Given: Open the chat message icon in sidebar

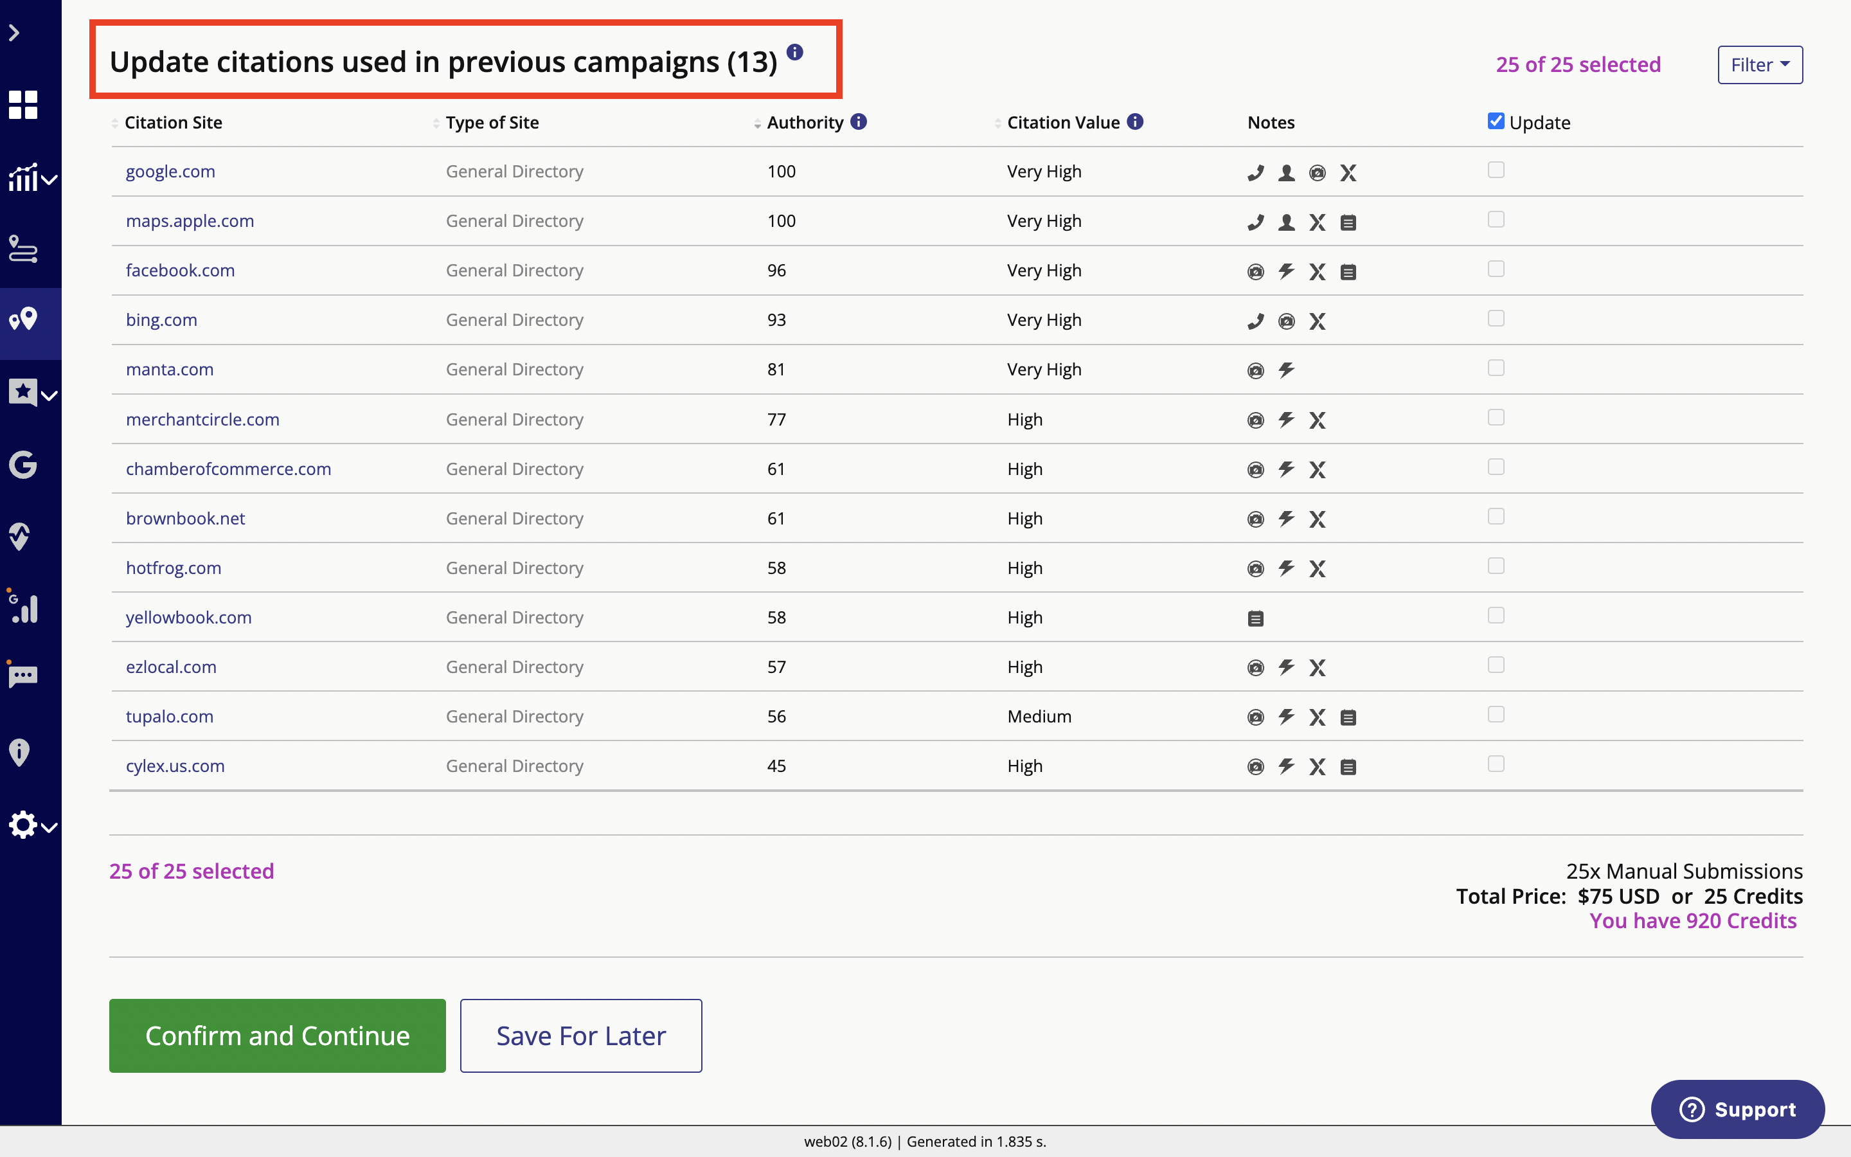Looking at the screenshot, I should [x=23, y=675].
